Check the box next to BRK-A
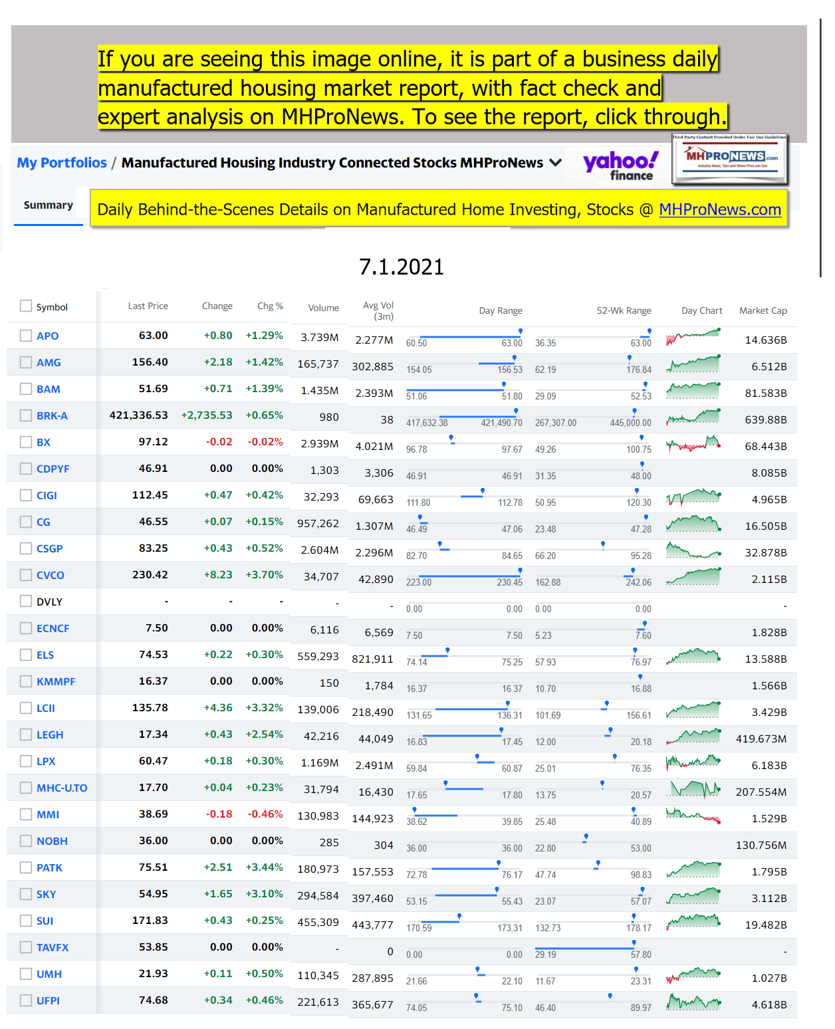The height and width of the screenshot is (1029, 835). coord(26,415)
